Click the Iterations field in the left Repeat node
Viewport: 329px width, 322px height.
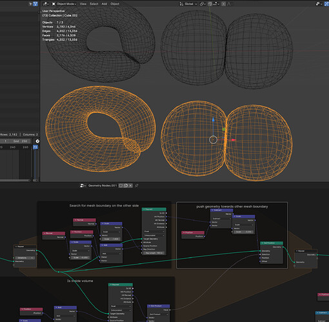click(x=25, y=257)
